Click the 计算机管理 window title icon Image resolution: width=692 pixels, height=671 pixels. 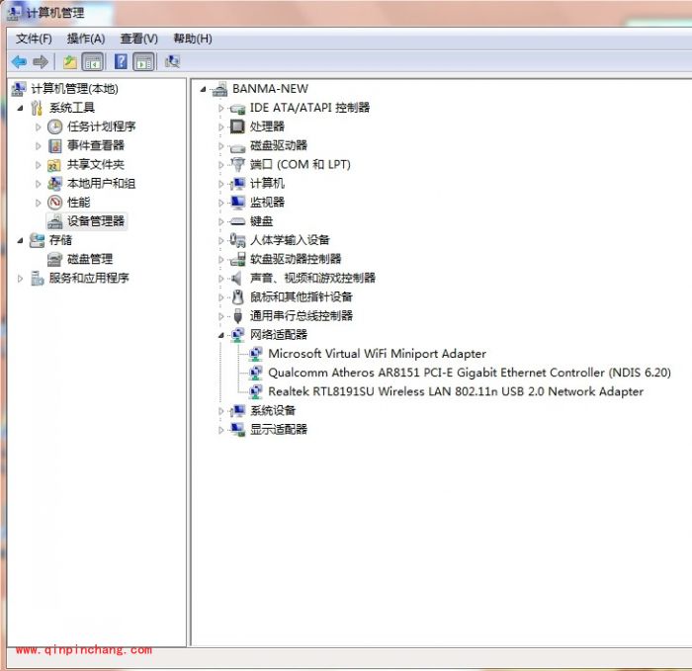14,12
